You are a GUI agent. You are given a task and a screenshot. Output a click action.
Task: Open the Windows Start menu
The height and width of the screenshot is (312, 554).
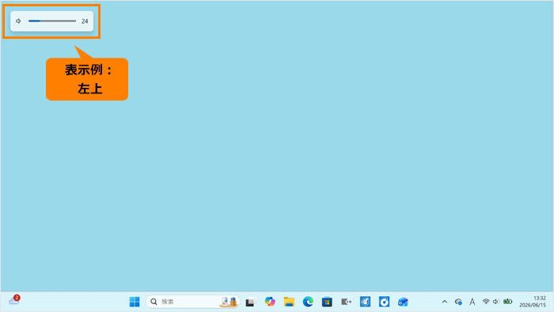tap(135, 302)
